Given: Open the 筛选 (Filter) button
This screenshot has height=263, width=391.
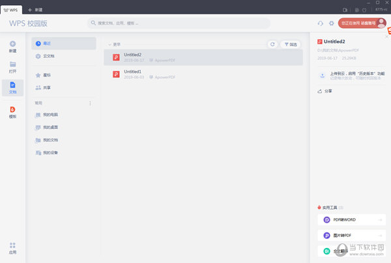Looking at the screenshot, I should click(291, 44).
